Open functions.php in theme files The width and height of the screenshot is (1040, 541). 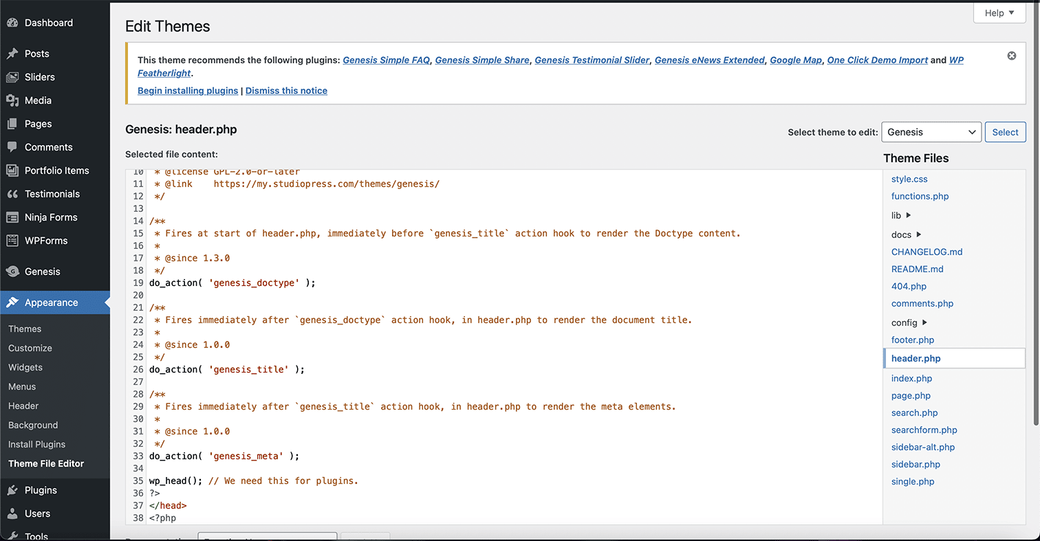click(920, 196)
